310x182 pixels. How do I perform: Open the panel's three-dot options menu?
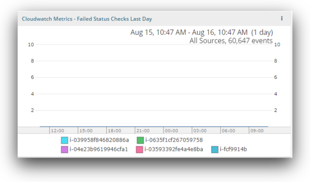(x=282, y=19)
